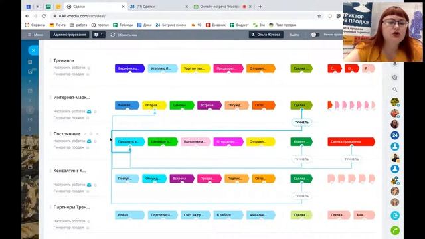Viewport: 425px width, 239px height.
Task: Open Ольга Жукова user profile button
Action: coord(266,35)
